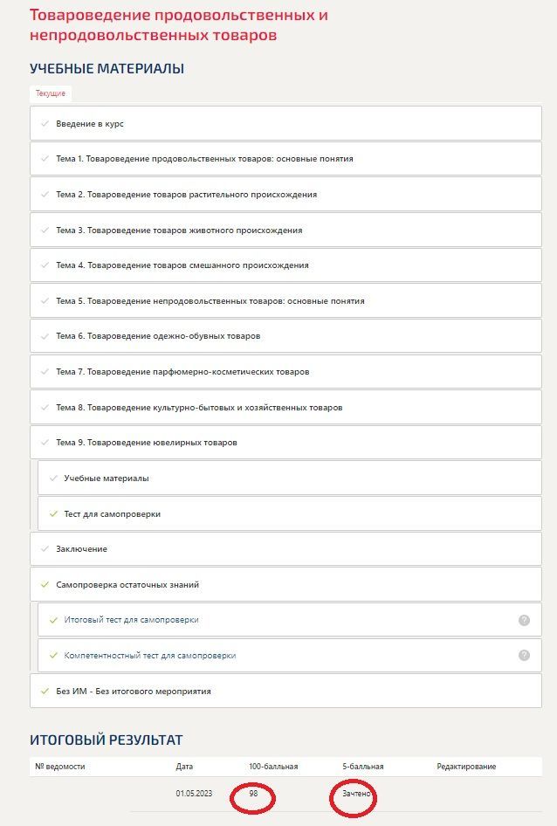This screenshot has width=557, height=826.
Task: Expand Тема 1 основные понятия продовольственных товаров
Action: click(x=204, y=159)
